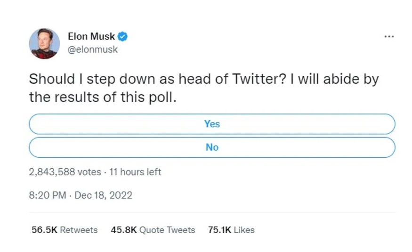412x252 pixels.
Task: Click the 2,843,588 votes count
Action: coord(65,172)
